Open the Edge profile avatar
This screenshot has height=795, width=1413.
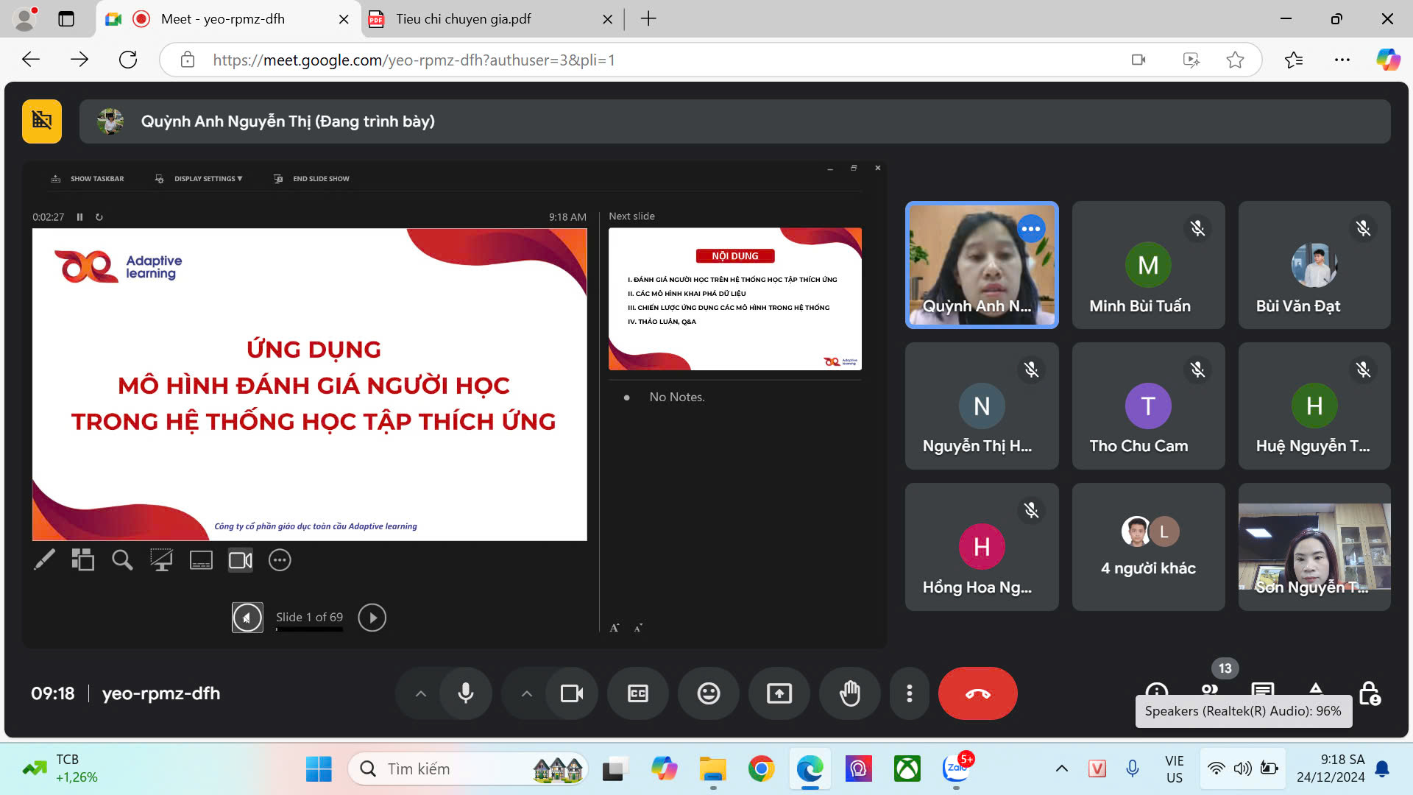[x=26, y=19]
